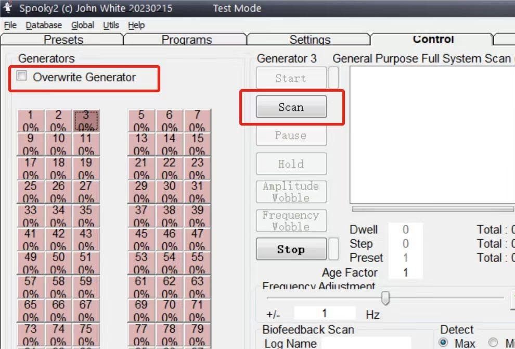This screenshot has height=349, width=515.
Task: Select generator 50 button
Action: click(x=58, y=263)
